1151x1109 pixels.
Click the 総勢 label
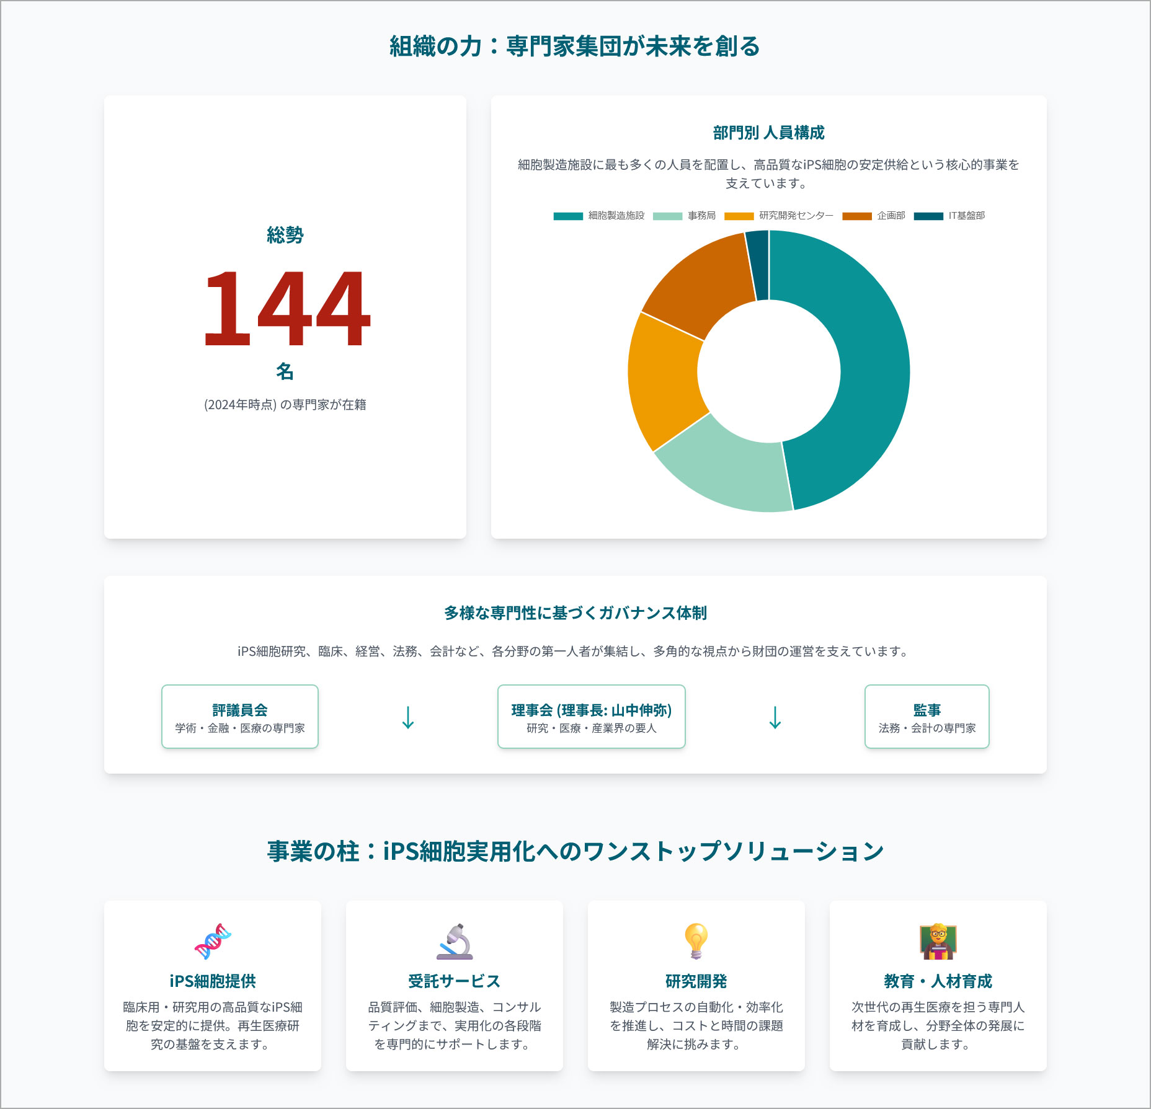click(285, 235)
